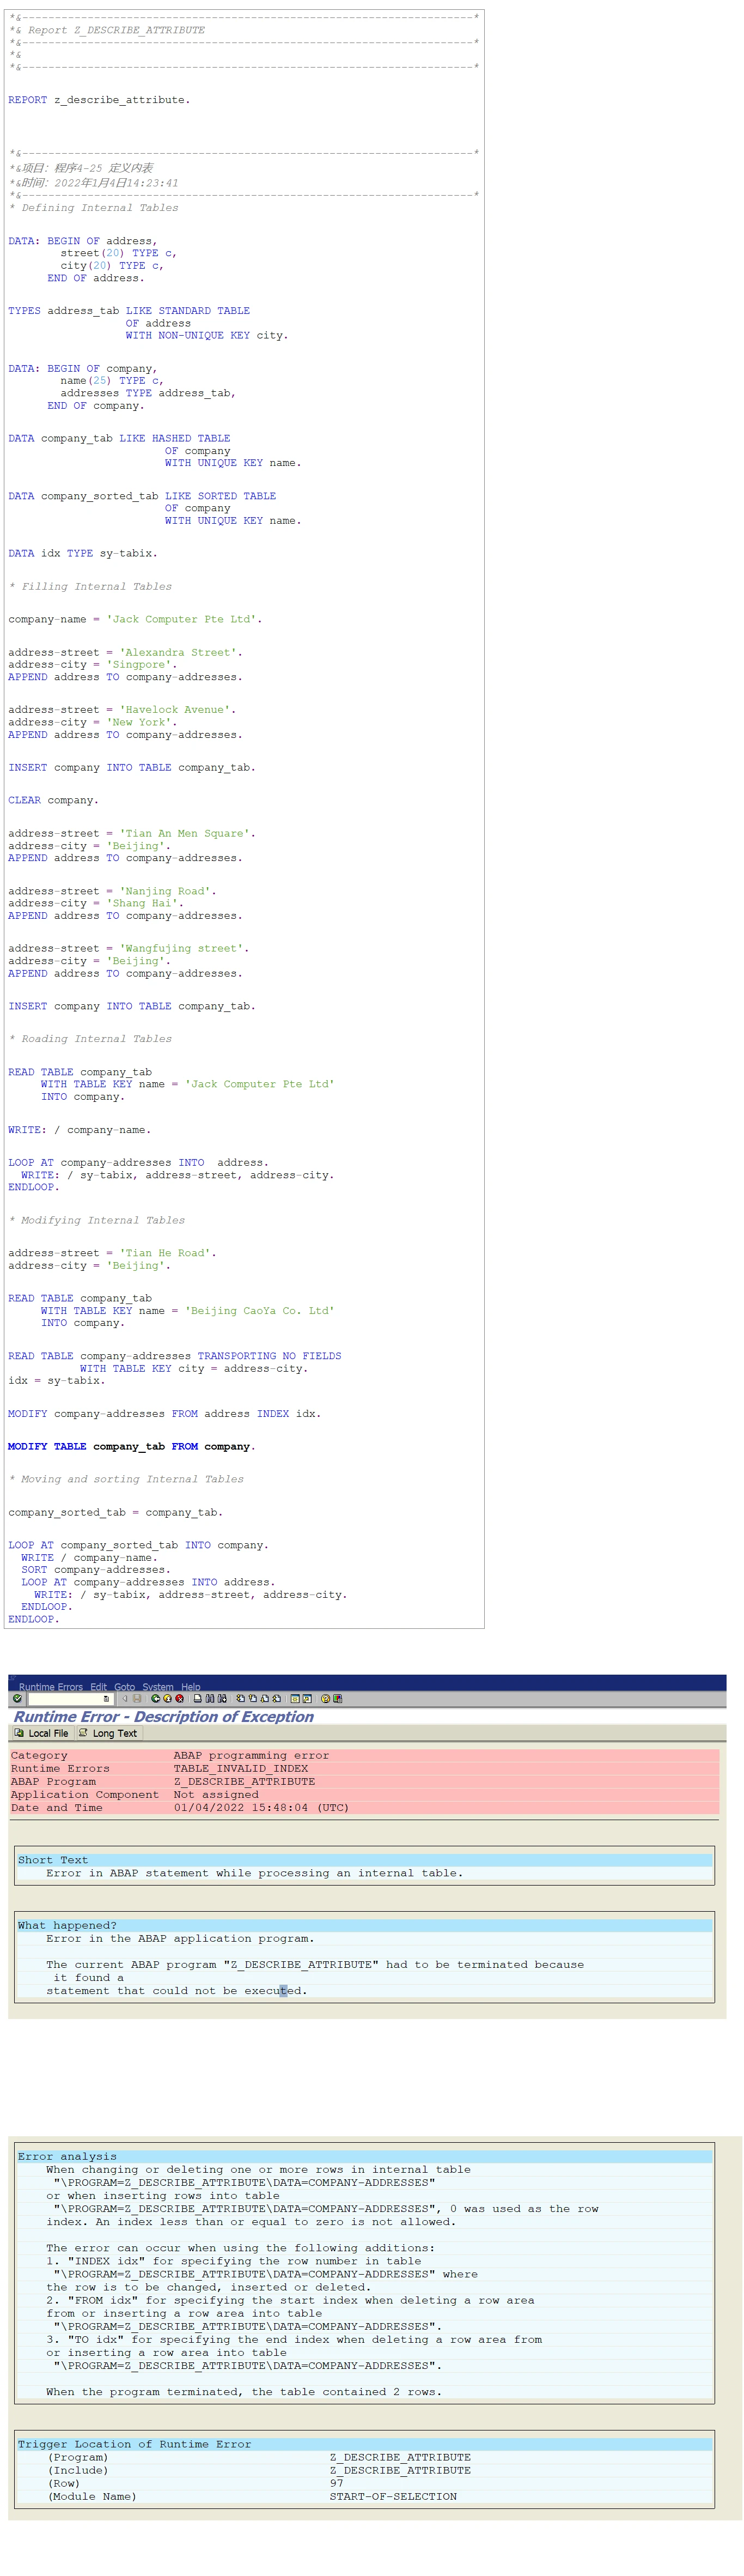Image resolution: width=744 pixels, height=2576 pixels.
Task: Click the 'REPORT z_describe_attribute.' code line
Action: click(x=99, y=100)
